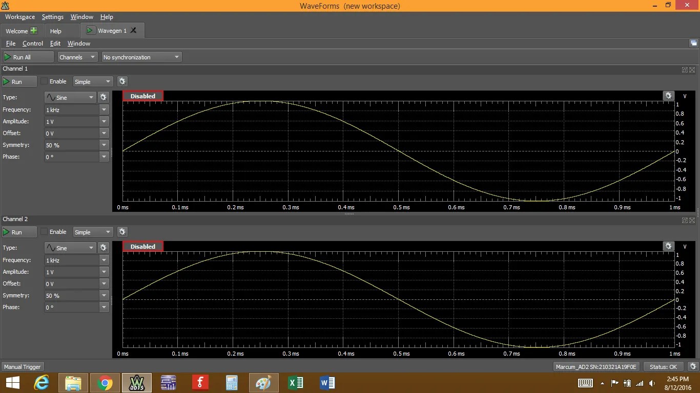The width and height of the screenshot is (700, 393).
Task: Open the Channels dropdown
Action: pyautogui.click(x=77, y=57)
